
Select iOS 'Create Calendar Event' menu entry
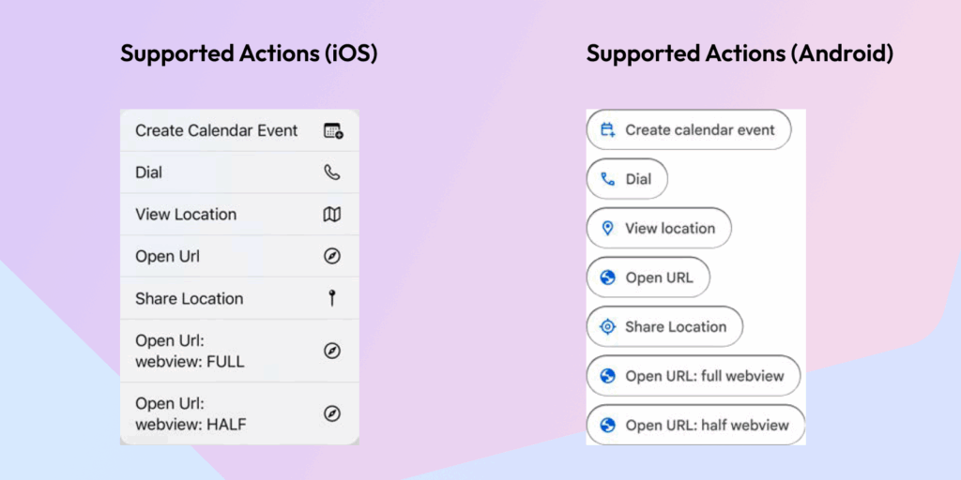coord(217,131)
